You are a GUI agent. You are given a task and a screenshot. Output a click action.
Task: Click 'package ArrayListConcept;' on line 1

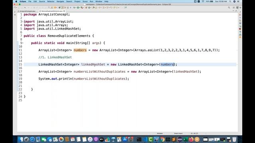click(47, 14)
